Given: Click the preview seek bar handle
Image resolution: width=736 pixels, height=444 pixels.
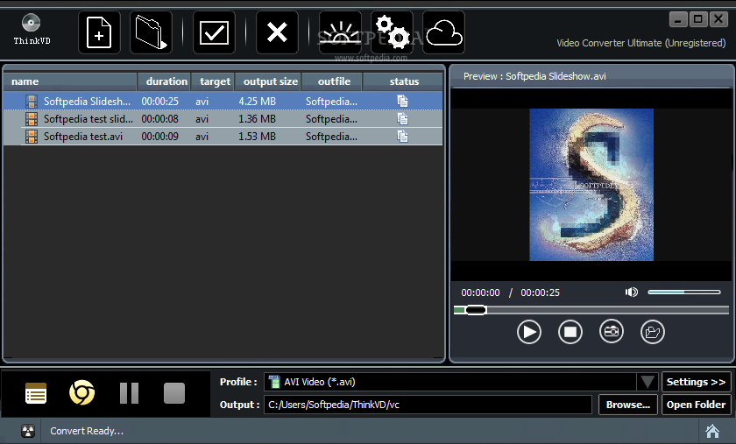Looking at the screenshot, I should (476, 310).
